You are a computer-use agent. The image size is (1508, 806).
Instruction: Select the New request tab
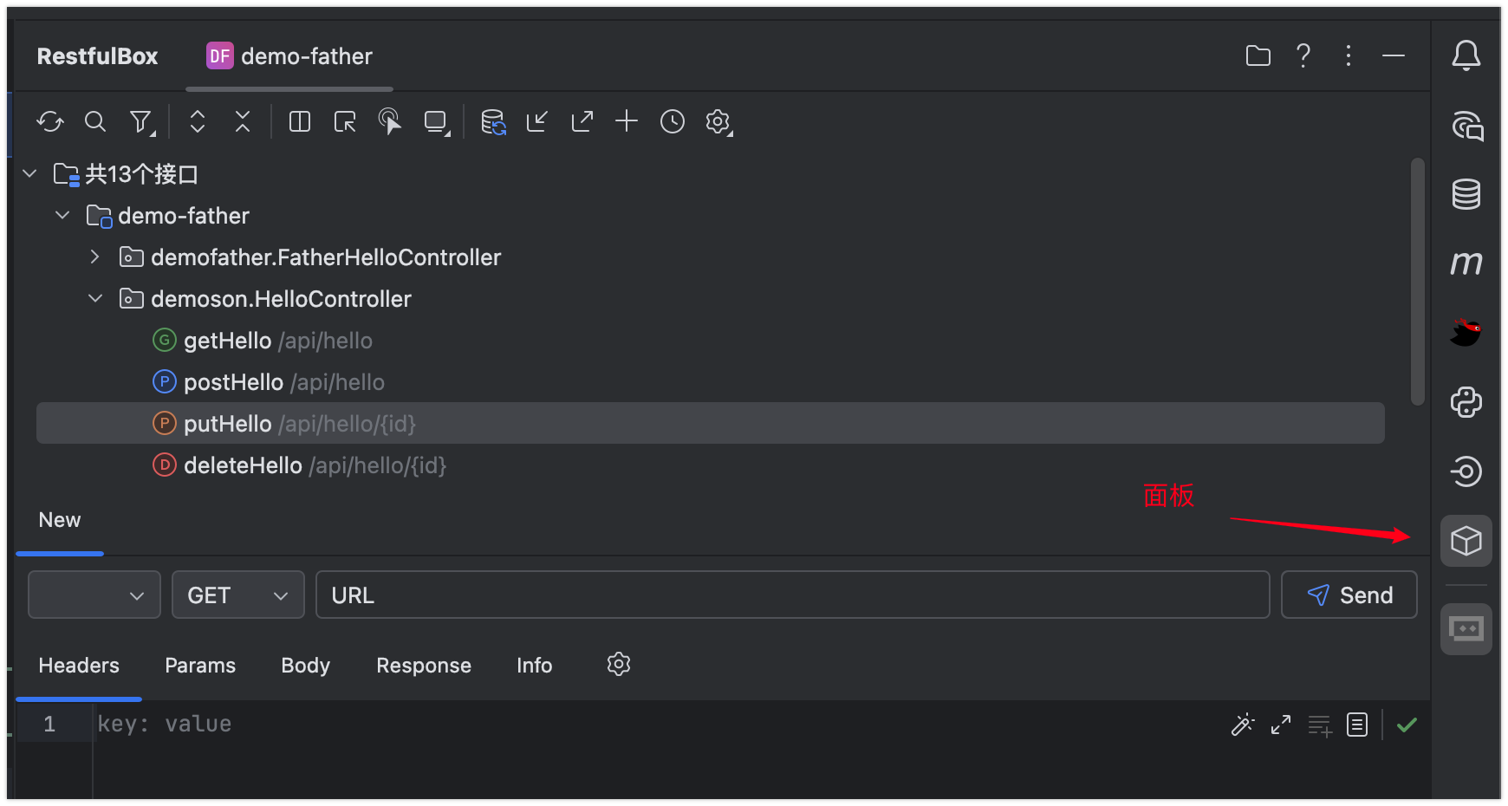pos(60,520)
